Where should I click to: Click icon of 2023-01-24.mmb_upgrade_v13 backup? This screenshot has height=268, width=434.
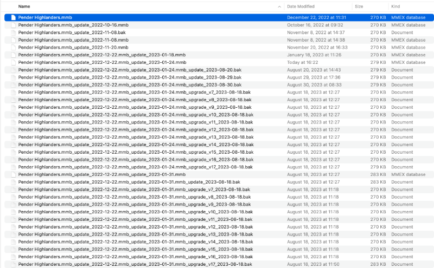pyautogui.click(x=13, y=137)
